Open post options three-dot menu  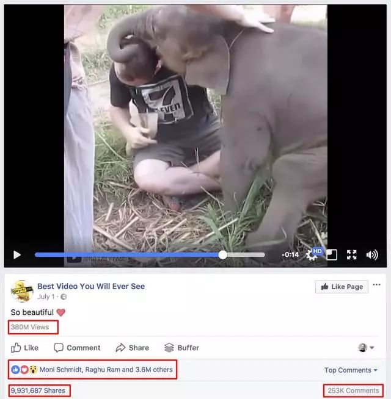(376, 285)
